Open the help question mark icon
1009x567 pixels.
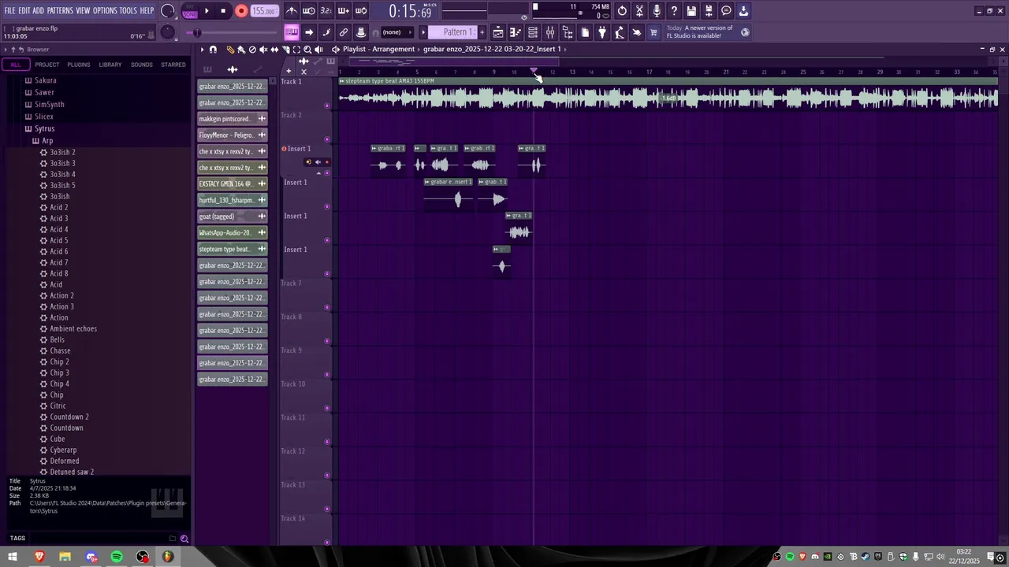tap(674, 11)
